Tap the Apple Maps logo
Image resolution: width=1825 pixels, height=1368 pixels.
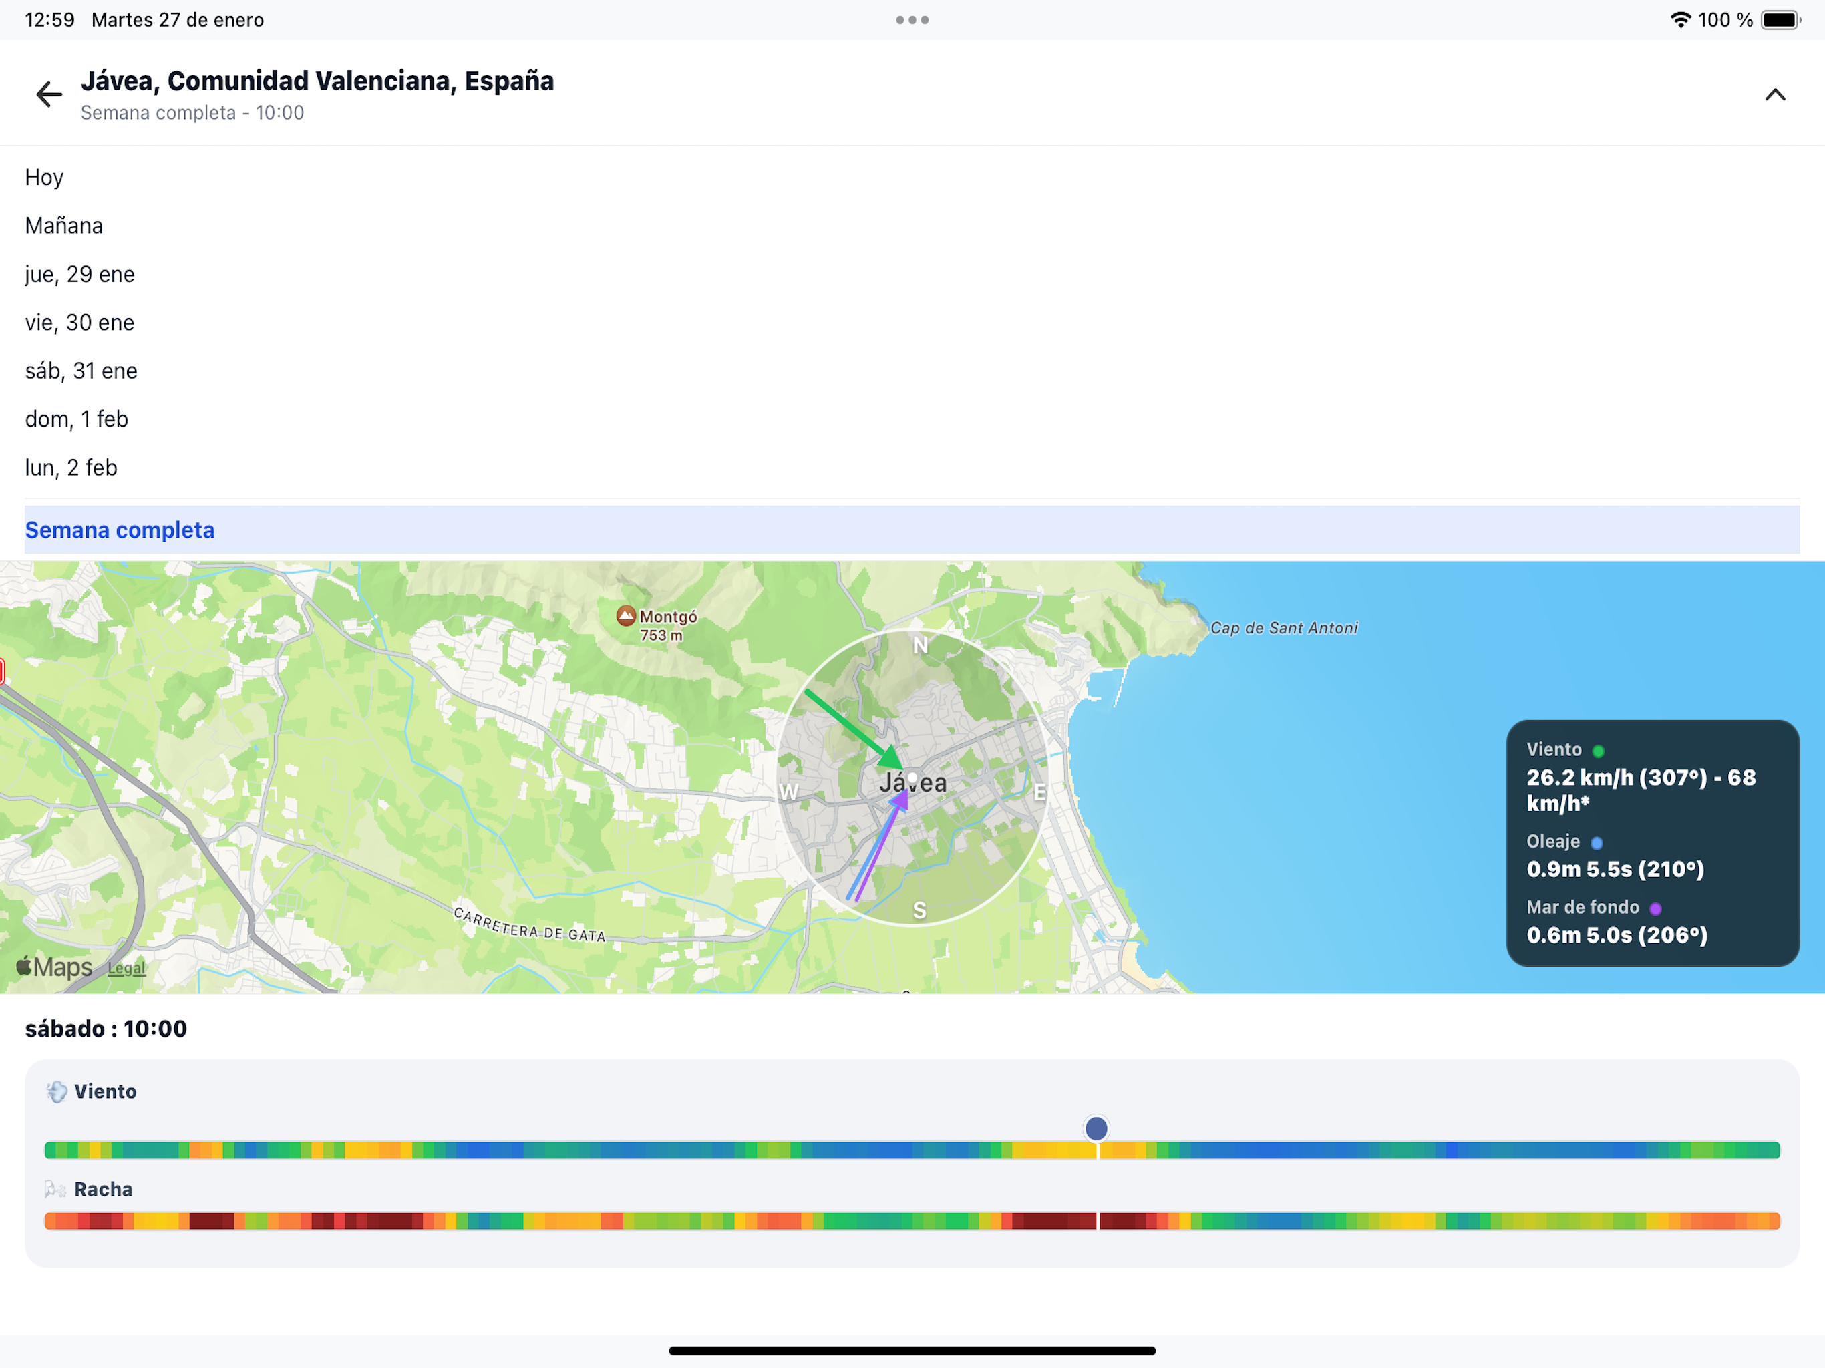click(x=55, y=966)
